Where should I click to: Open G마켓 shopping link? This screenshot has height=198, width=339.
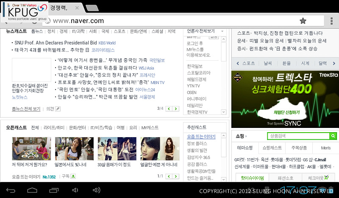tap(239, 160)
